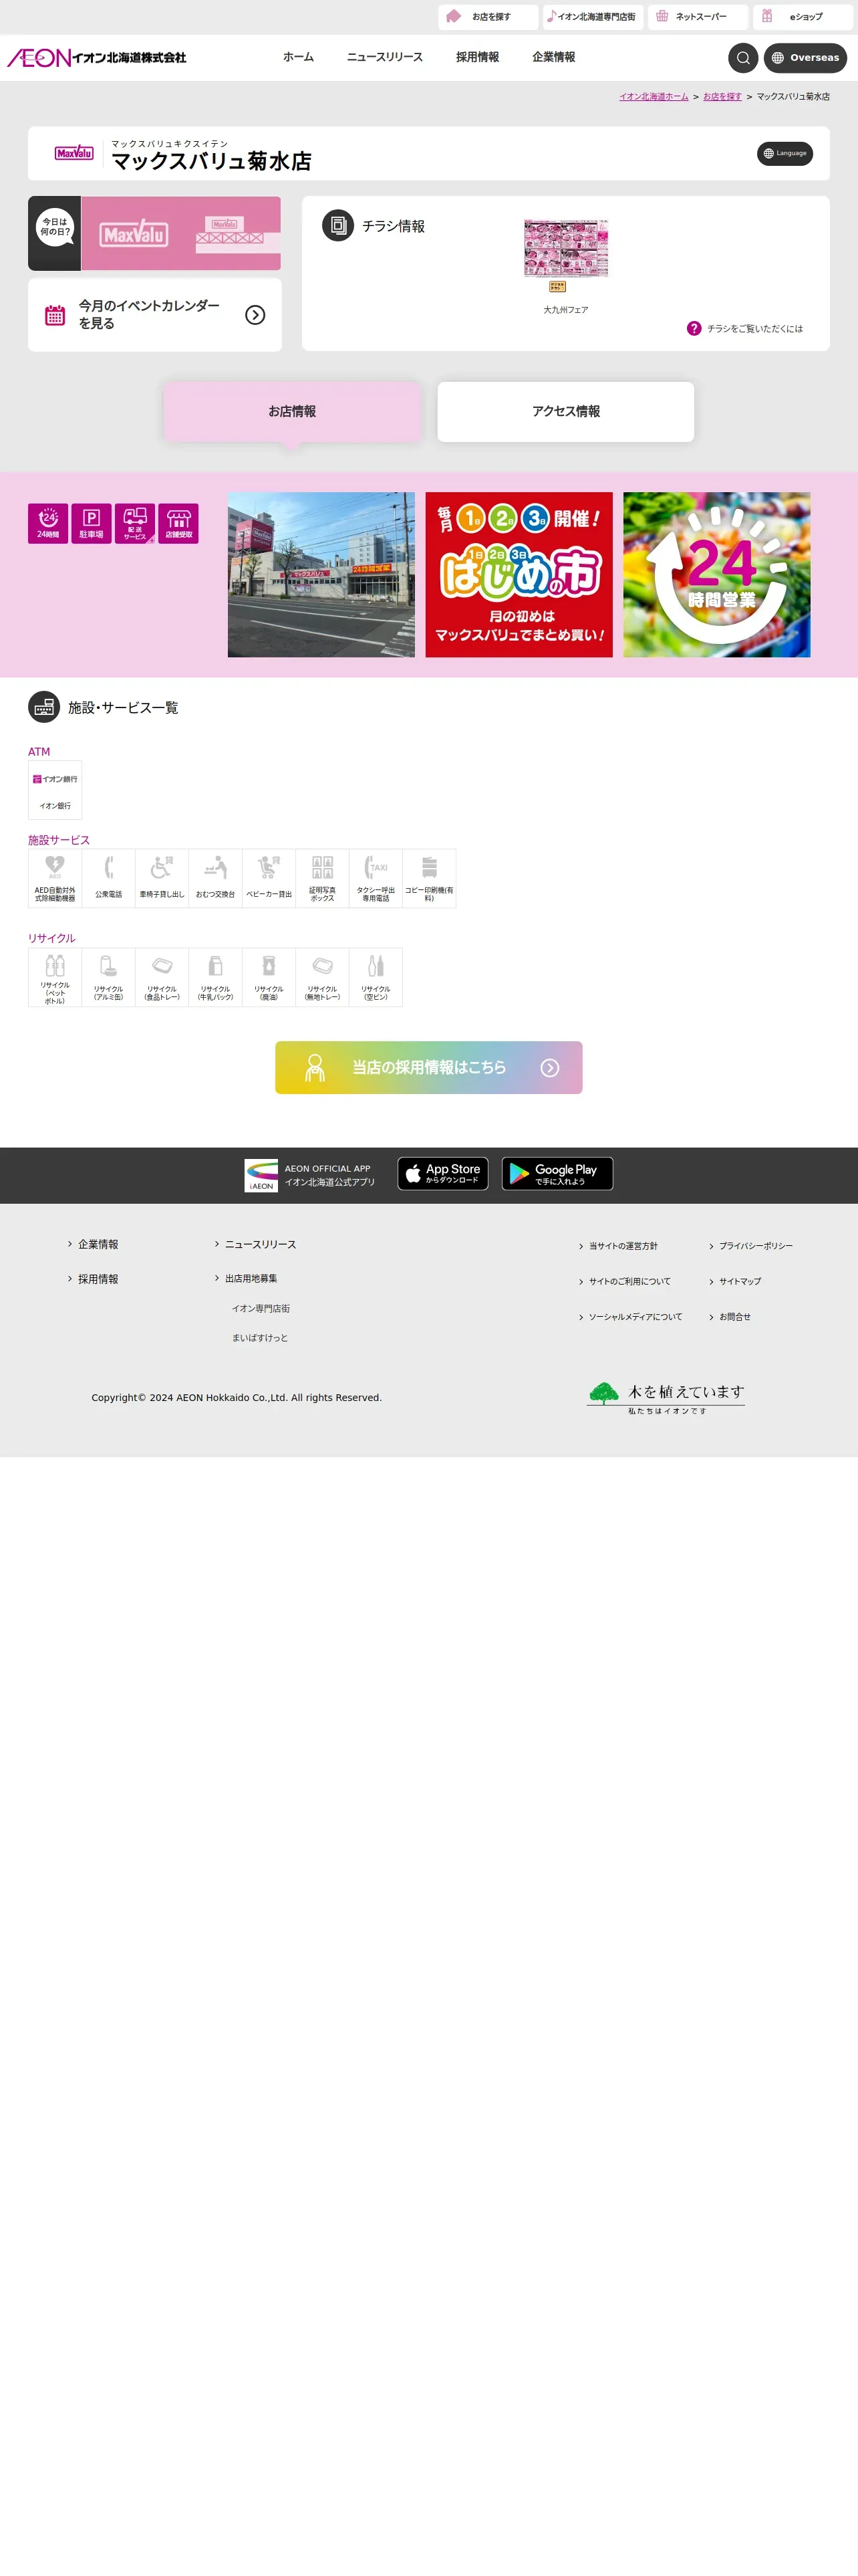Image resolution: width=858 pixels, height=2576 pixels.
Task: Click the 配送サービス delivery icon
Action: tap(135, 523)
